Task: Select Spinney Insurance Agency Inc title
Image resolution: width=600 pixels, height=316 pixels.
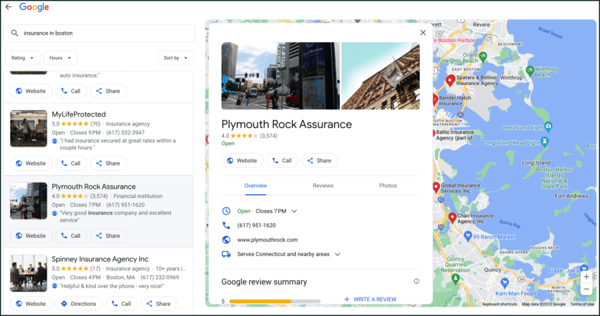Action: point(100,259)
